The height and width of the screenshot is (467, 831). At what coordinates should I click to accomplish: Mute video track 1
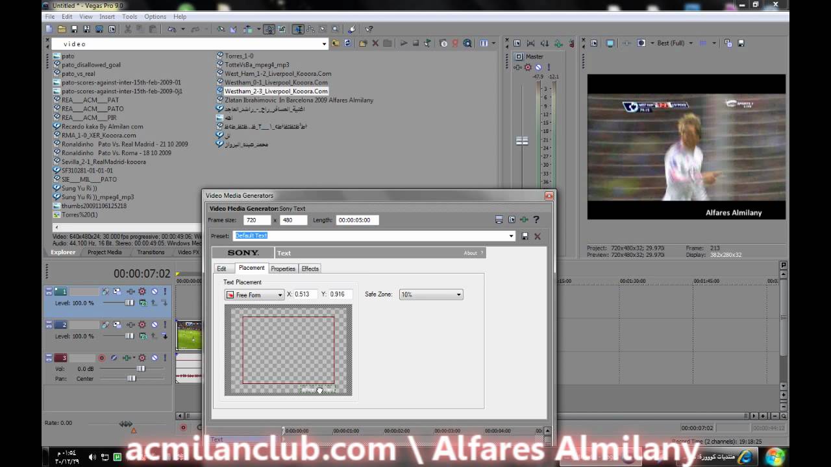pos(154,291)
